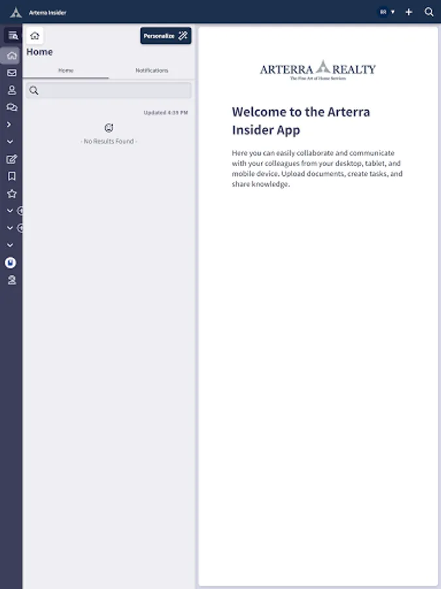
Task: Open the star favorites icon in sidebar
Action: [12, 194]
